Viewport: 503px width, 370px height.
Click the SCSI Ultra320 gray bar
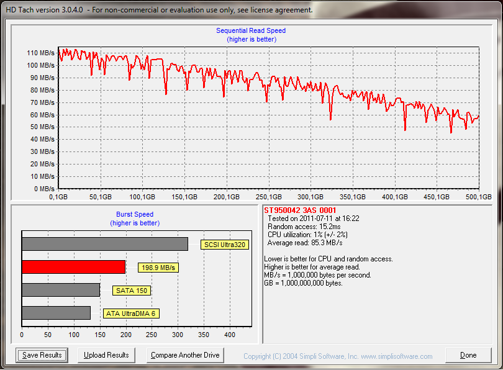click(104, 244)
